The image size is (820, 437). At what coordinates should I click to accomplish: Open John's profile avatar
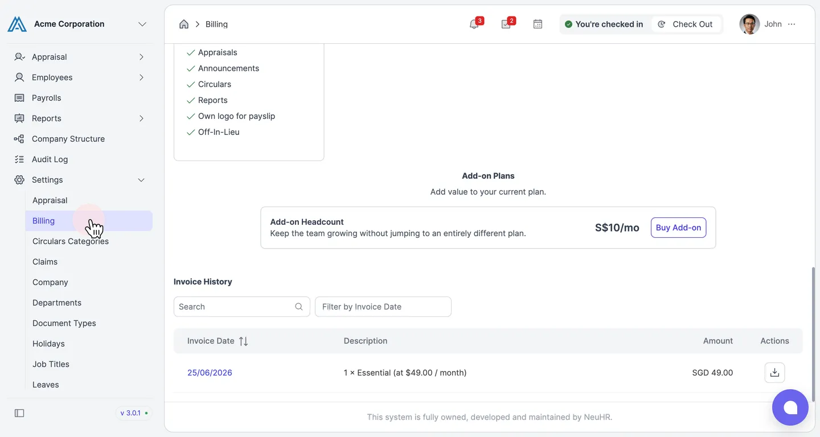[x=749, y=24]
